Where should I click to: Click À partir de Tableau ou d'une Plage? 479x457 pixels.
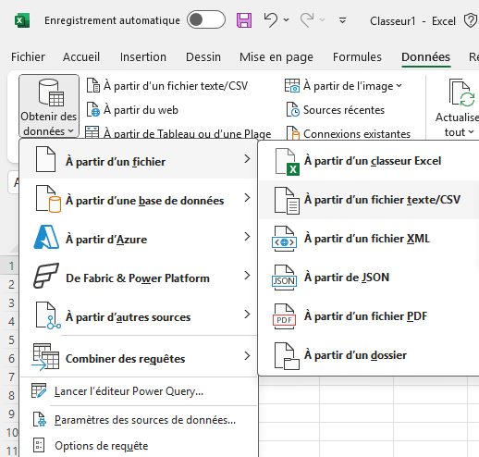point(178,134)
